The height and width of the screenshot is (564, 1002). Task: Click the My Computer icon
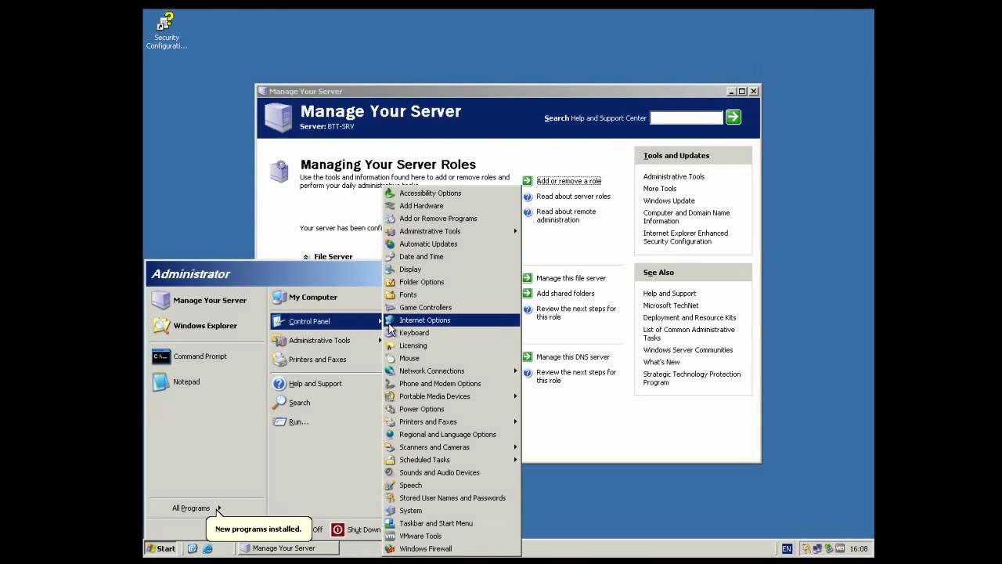pos(279,298)
